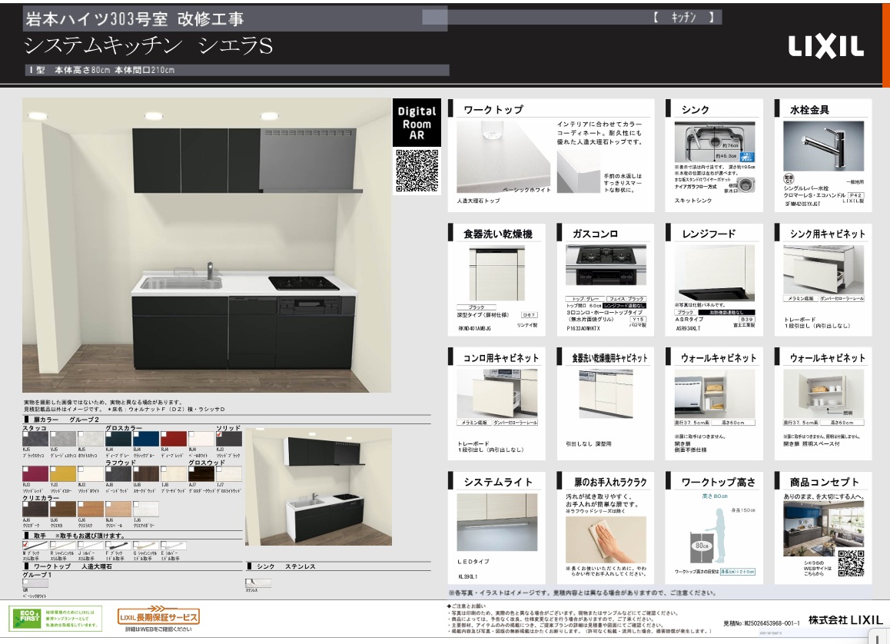890x644 pixels.
Task: Click the QR code in 商品コンセプト
Action: [x=850, y=563]
